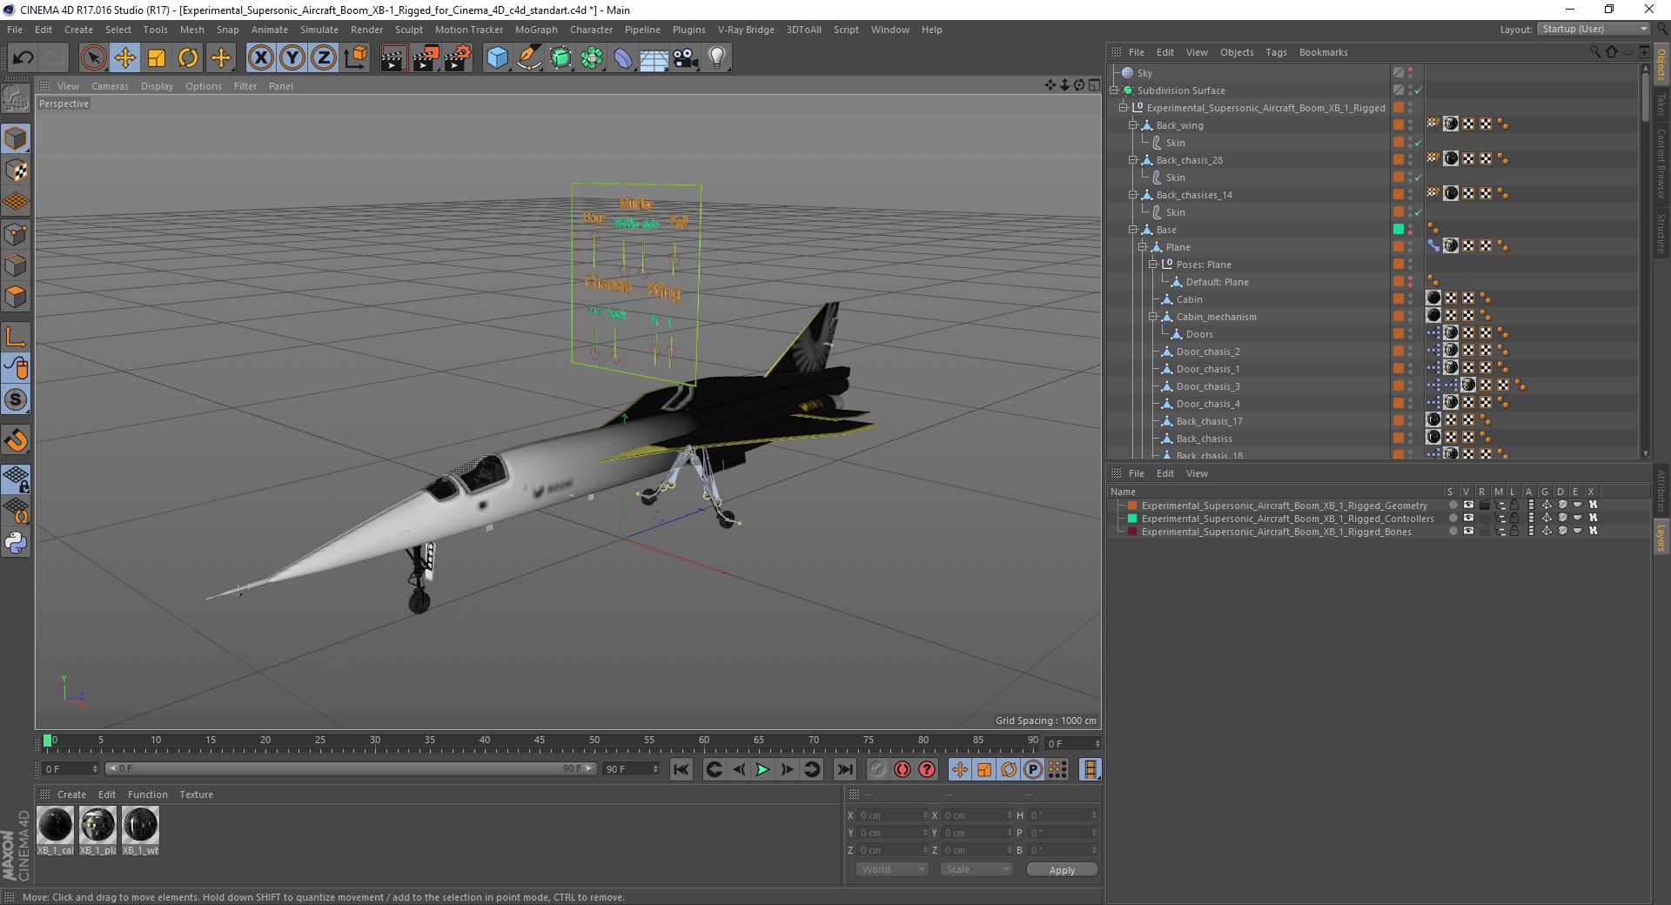Switch to Points mode
The image size is (1671, 905).
16,234
